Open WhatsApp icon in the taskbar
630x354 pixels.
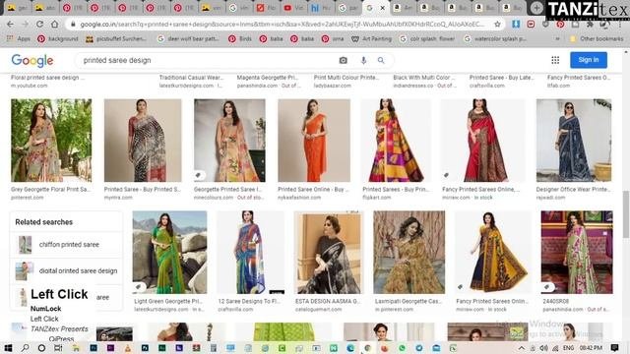403,348
